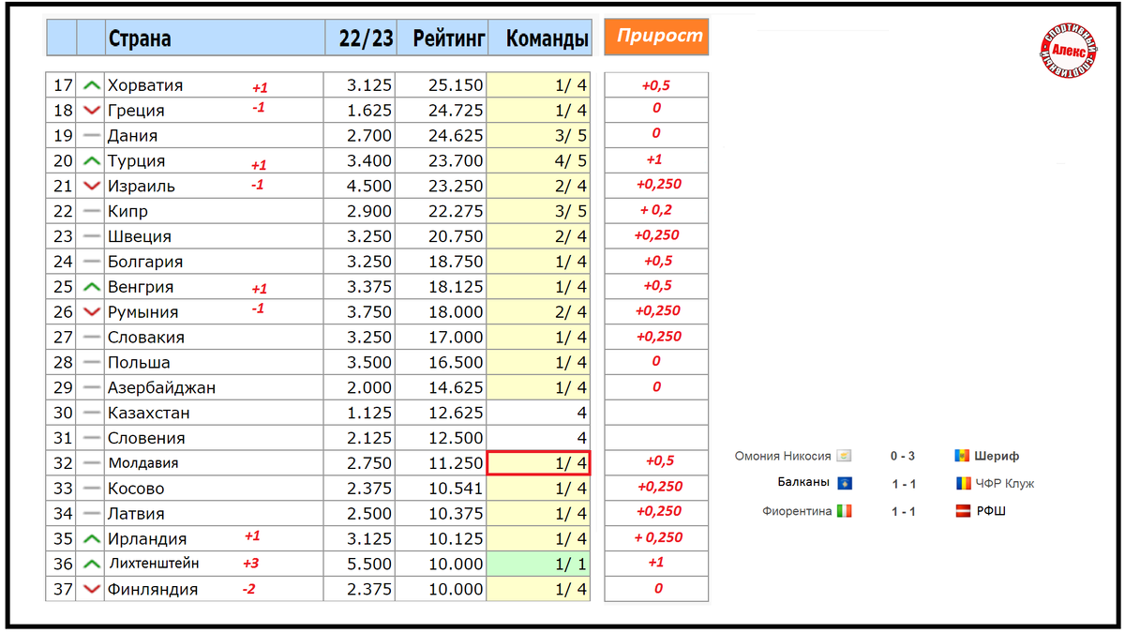The image size is (1125, 633).
Task: Click season score 4.500 for Израиль
Action: [x=369, y=187]
